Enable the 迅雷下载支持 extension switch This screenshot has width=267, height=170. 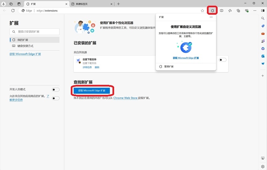coord(223,60)
